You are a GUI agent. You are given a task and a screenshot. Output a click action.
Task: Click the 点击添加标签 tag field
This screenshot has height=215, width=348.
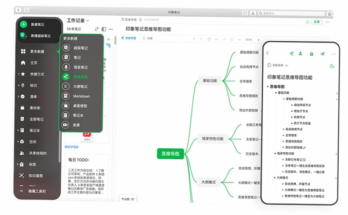tap(151, 20)
